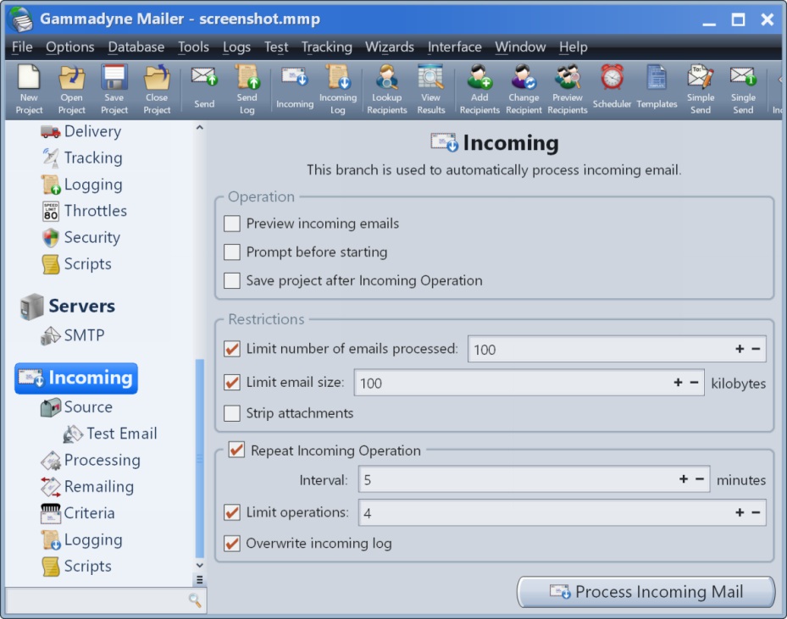Click the Close Project toolbar icon
Image resolution: width=787 pixels, height=619 pixels.
coord(157,89)
